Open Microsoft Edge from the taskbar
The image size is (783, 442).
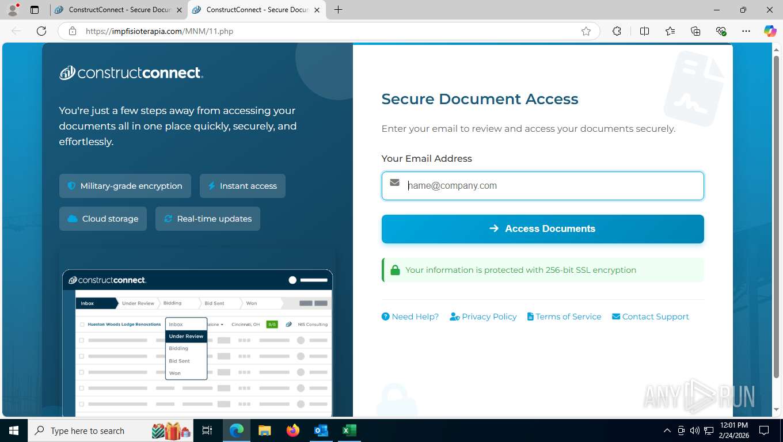pyautogui.click(x=237, y=430)
